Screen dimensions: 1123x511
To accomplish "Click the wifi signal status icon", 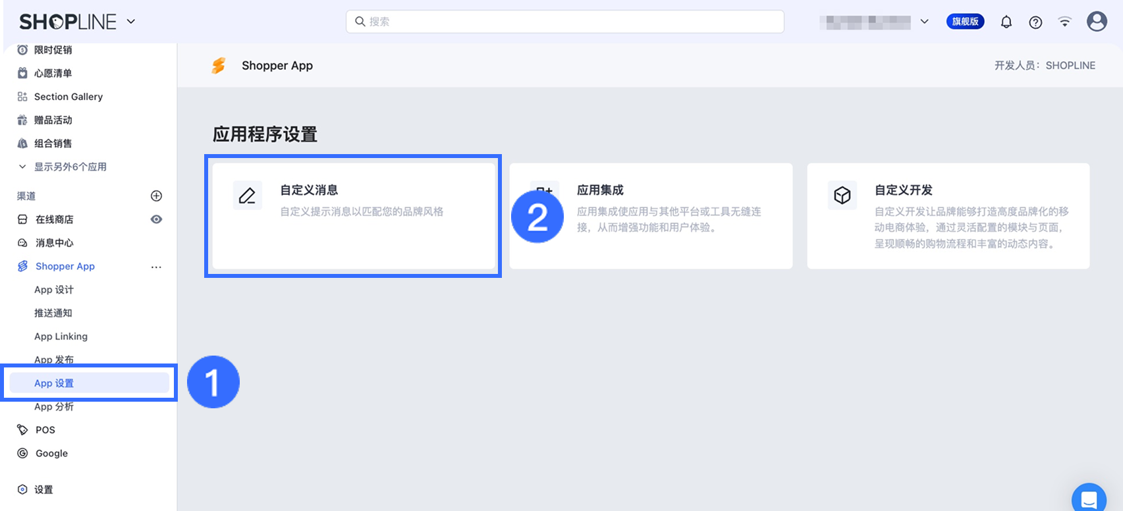I will click(x=1064, y=22).
